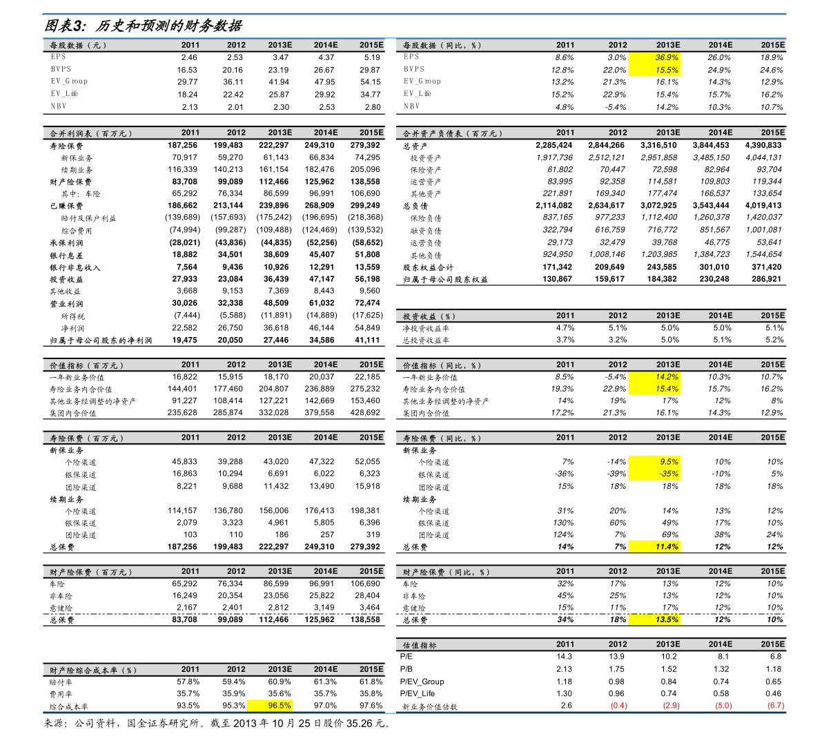Click the 已赚保费 row label
Image resolution: width=822 pixels, height=743 pixels.
[x=66, y=206]
